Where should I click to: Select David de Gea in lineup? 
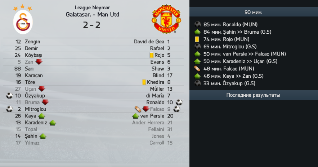149,42
